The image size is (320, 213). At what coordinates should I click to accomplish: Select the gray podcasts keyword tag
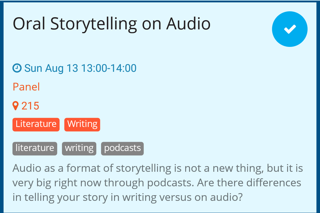click(122, 149)
